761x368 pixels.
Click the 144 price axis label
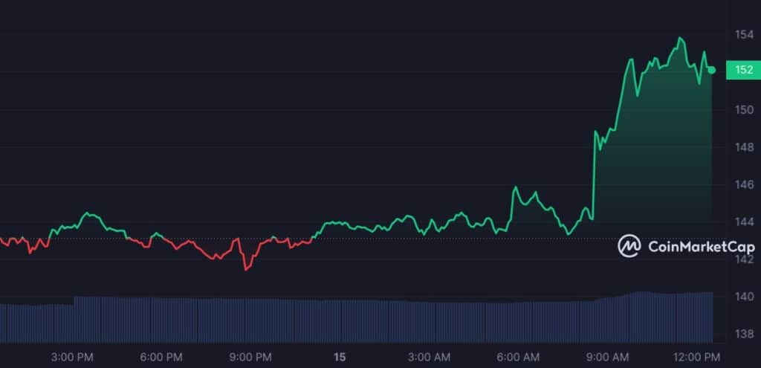tap(745, 222)
